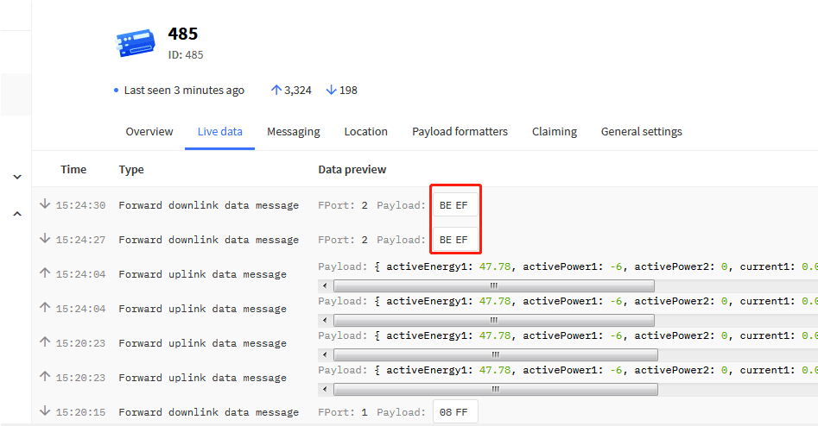Open the 15:24:30 downlink message entry
The width and height of the screenshot is (818, 426).
pyautogui.click(x=425, y=205)
